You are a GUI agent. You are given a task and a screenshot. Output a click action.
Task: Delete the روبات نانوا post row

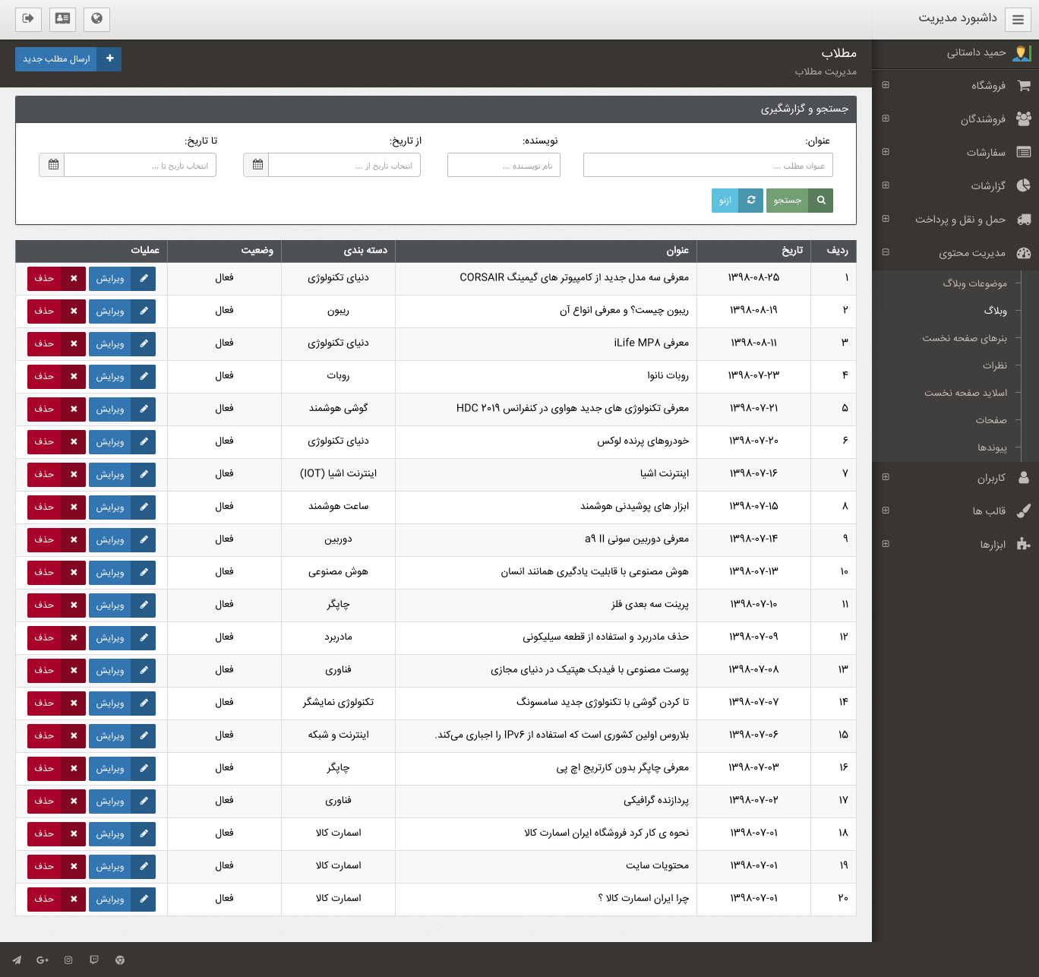pyautogui.click(x=54, y=376)
